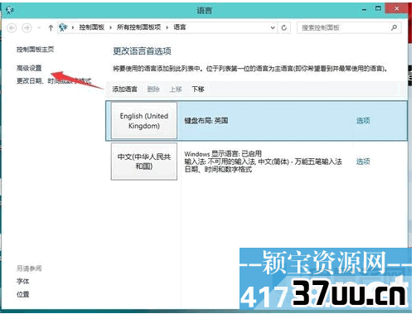Open the 字体 link under 另请参阅
This screenshot has width=416, height=314.
click(x=23, y=282)
